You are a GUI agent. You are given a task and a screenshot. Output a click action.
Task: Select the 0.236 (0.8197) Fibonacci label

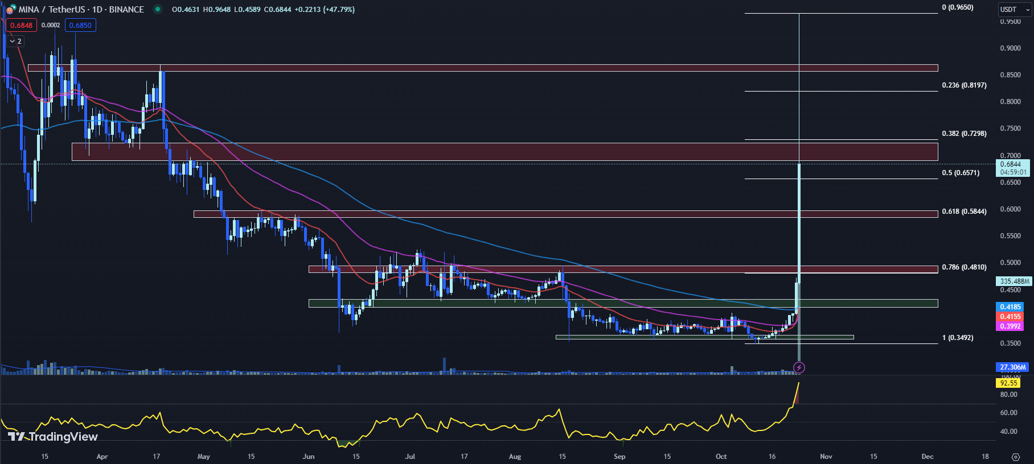[x=964, y=85]
